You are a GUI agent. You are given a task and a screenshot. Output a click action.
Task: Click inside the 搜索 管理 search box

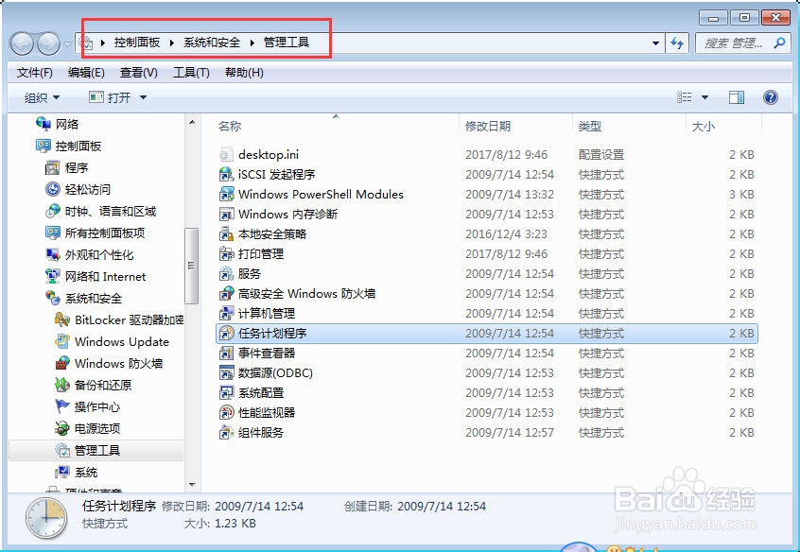click(733, 43)
